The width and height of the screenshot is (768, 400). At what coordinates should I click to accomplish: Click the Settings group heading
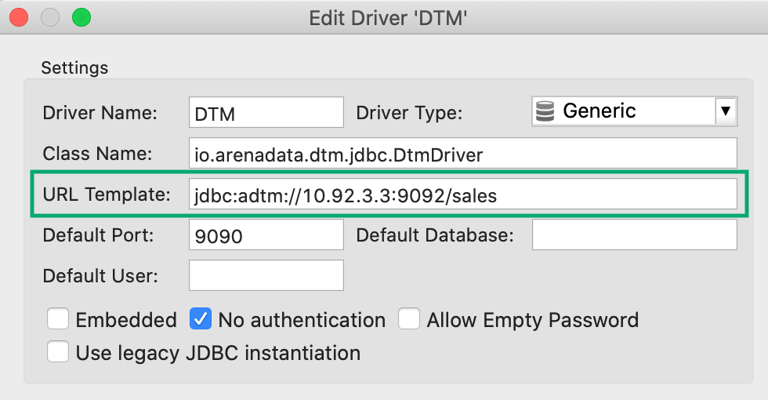(x=74, y=68)
